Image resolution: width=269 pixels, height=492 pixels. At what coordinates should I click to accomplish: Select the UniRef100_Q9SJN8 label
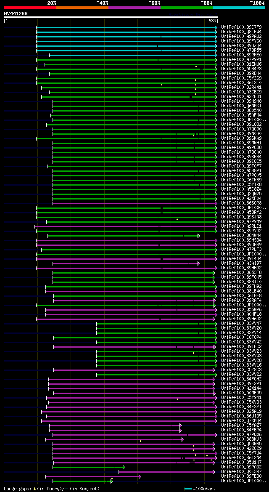[x=241, y=217]
